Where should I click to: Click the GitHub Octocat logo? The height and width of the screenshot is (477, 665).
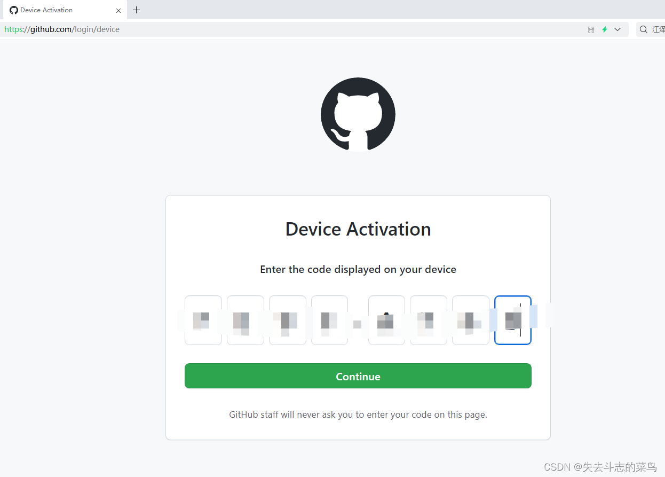pos(358,114)
